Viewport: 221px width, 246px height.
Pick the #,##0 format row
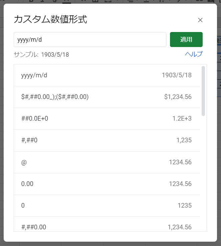tap(107, 140)
